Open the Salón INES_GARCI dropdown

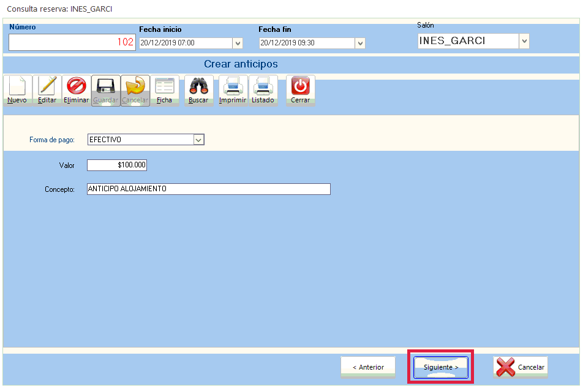click(524, 41)
